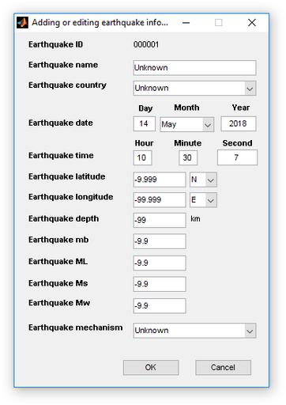Expand the Earthquake mechanism dropdown

pos(194,331)
